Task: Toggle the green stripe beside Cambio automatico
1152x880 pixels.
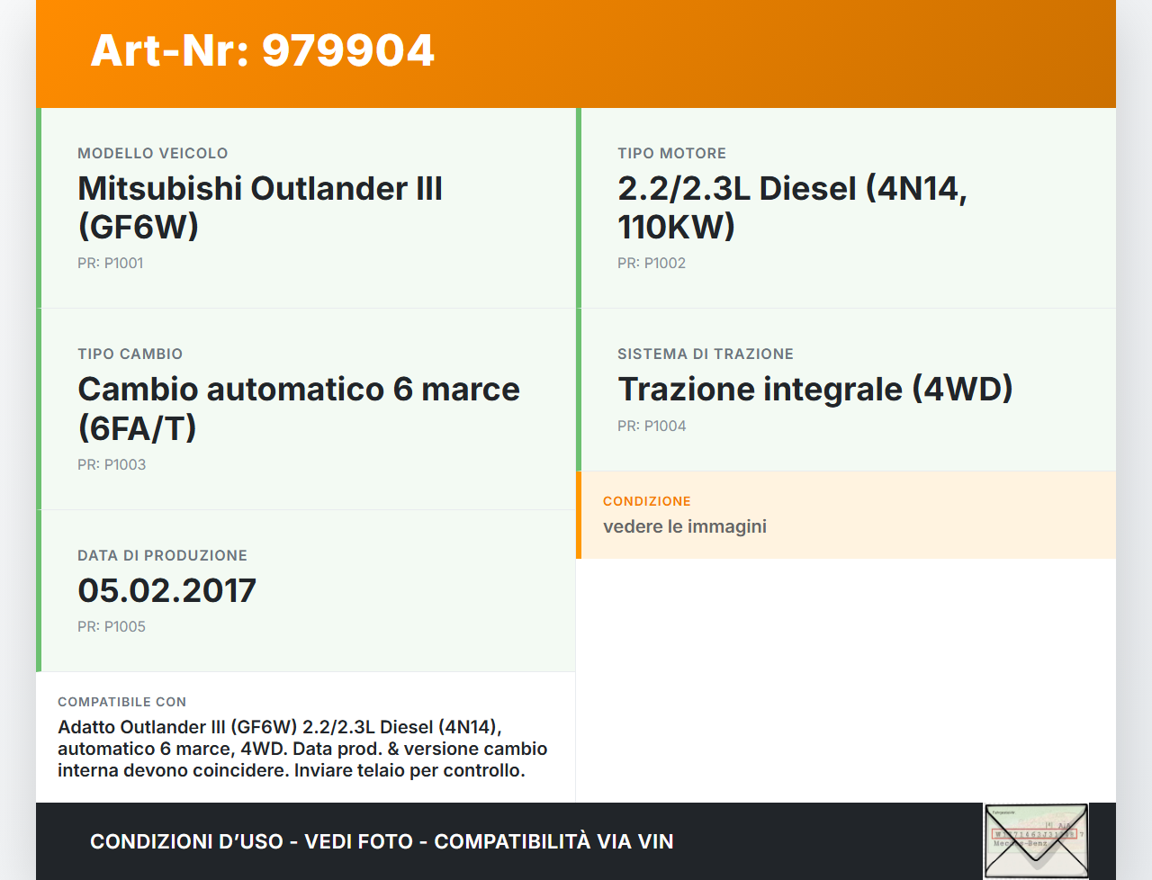Action: pyautogui.click(x=38, y=409)
